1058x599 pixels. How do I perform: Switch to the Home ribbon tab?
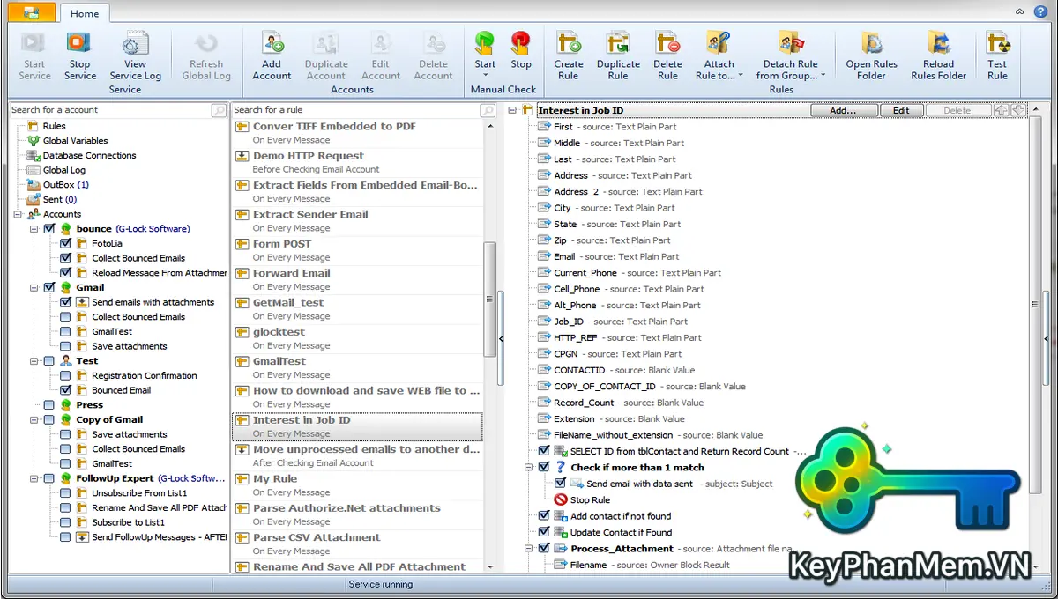pyautogui.click(x=84, y=12)
